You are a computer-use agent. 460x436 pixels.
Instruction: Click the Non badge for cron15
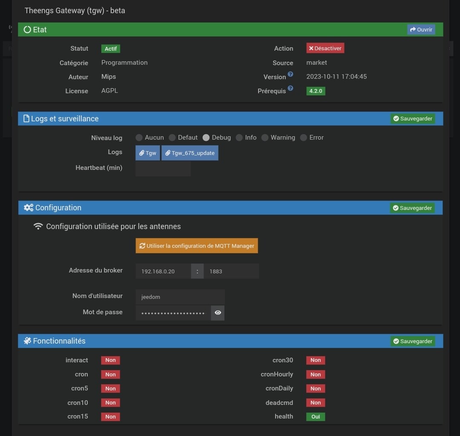click(x=111, y=417)
